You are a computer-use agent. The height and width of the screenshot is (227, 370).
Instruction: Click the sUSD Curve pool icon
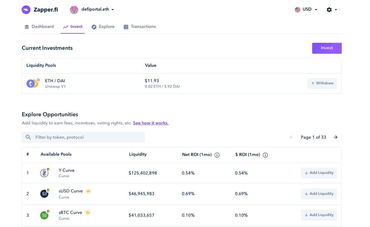coord(45,194)
